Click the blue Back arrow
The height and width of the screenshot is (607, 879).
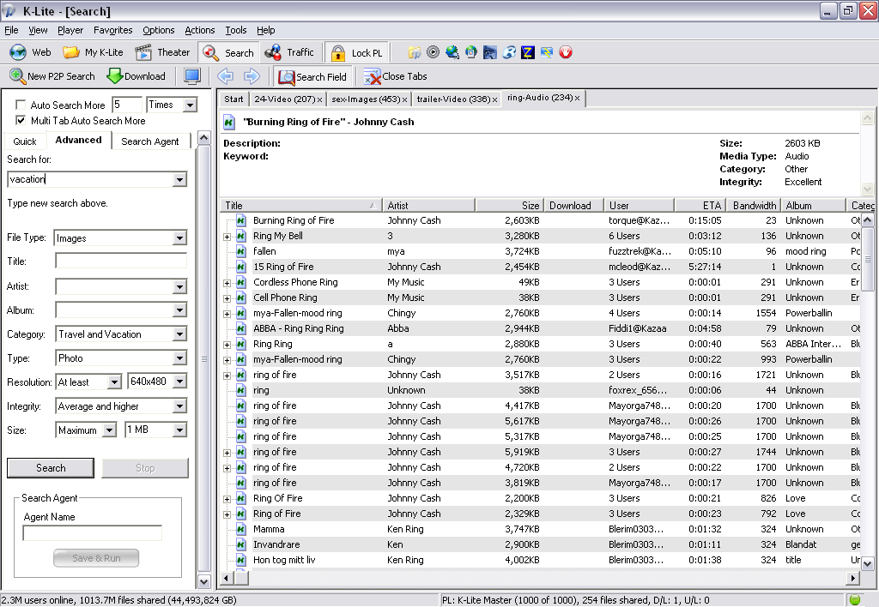[226, 76]
